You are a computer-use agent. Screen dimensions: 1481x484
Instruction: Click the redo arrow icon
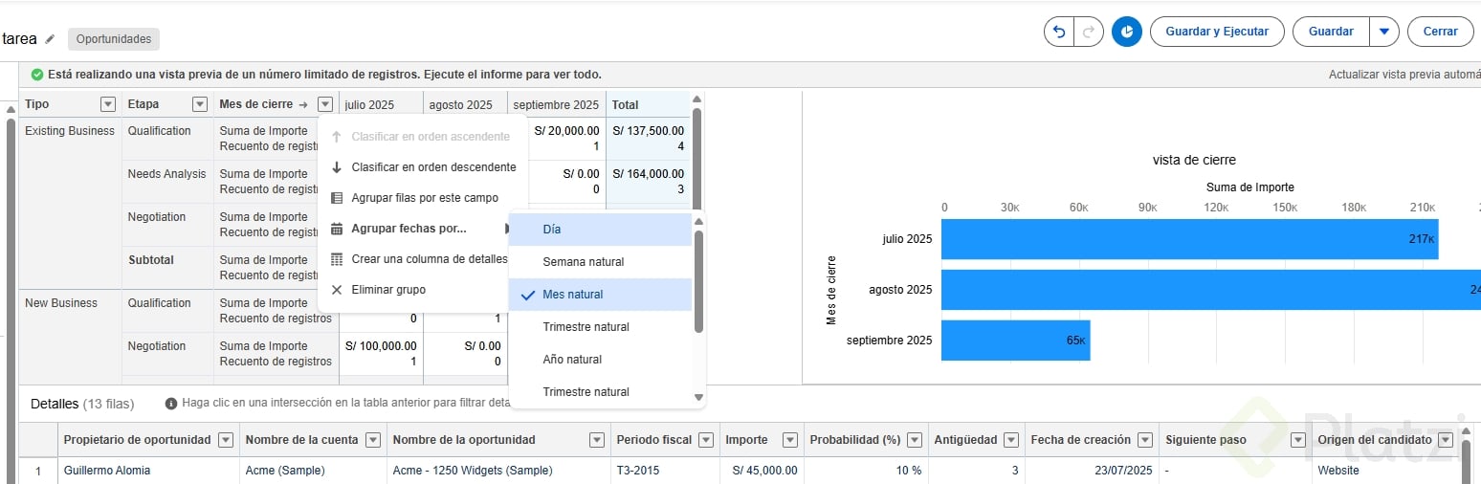click(1088, 32)
